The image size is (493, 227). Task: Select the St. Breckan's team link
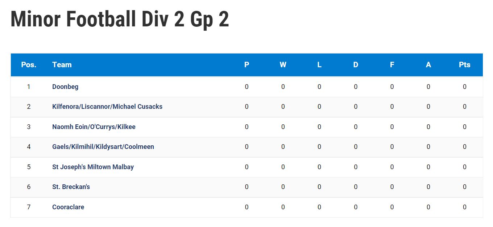[x=71, y=187]
